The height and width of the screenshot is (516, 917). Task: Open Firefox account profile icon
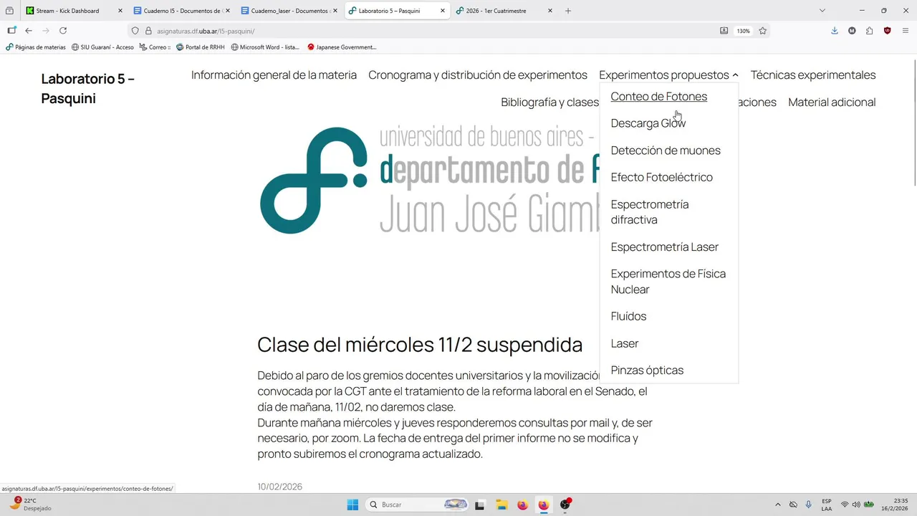852,31
